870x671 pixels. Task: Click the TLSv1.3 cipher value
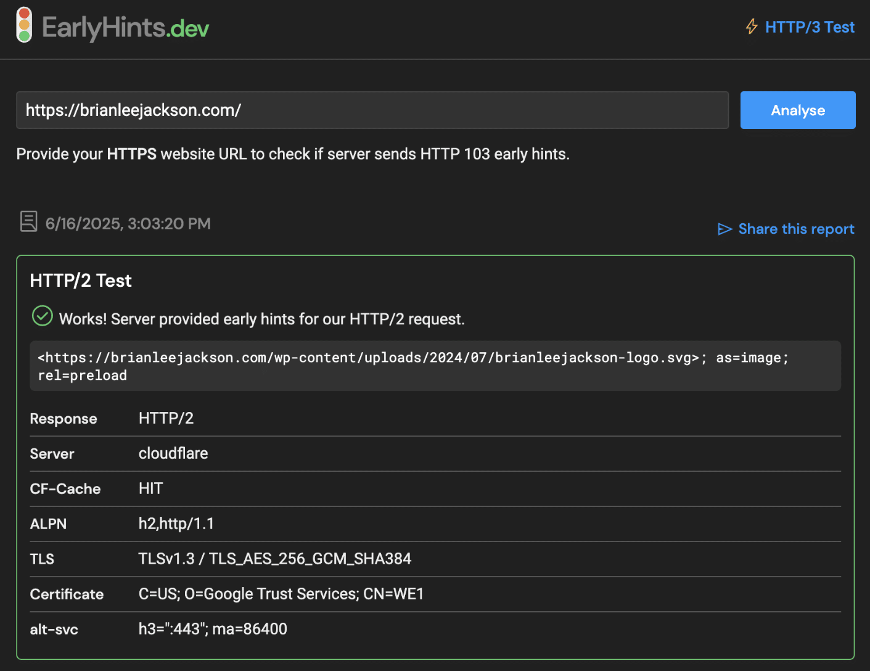point(275,559)
